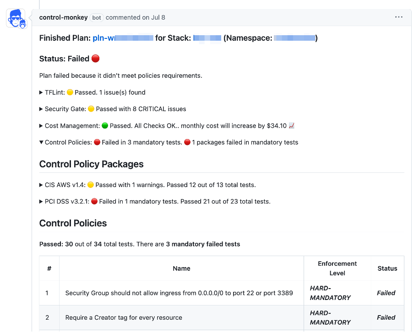
Task: Click the control-monkey author name
Action: coord(63,17)
